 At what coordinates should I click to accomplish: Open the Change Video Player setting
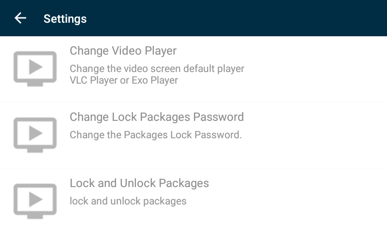point(123,51)
